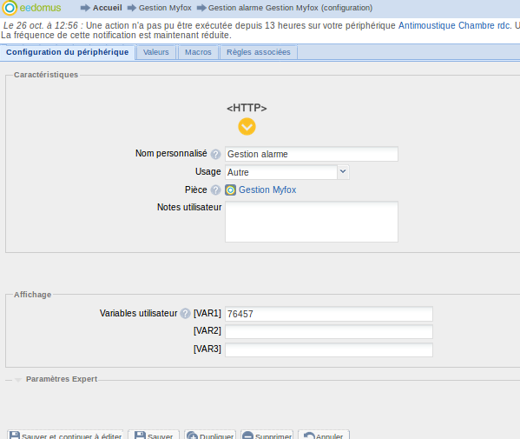Click the Dupliquer button

[210, 435]
